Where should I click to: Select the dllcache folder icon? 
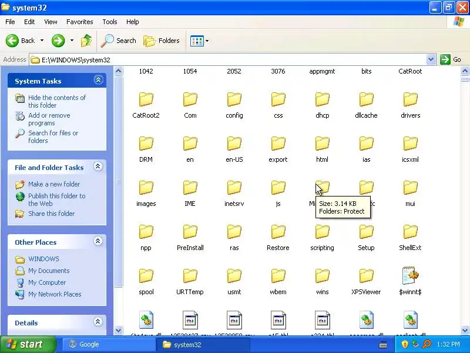[366, 99]
